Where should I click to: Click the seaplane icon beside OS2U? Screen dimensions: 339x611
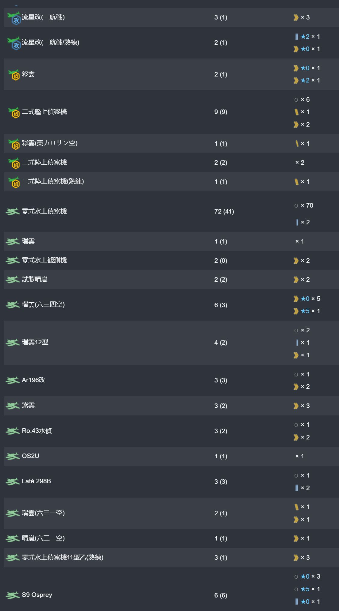[13, 456]
